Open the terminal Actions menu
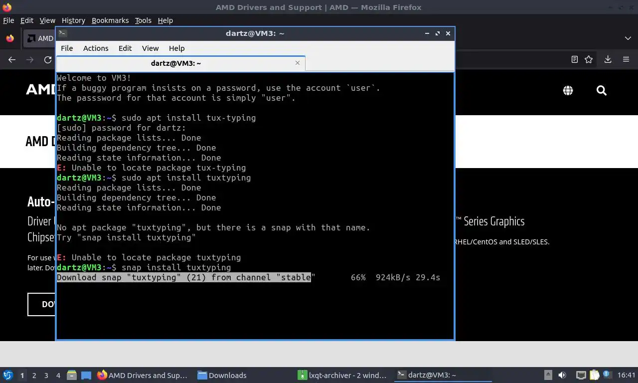 click(96, 48)
